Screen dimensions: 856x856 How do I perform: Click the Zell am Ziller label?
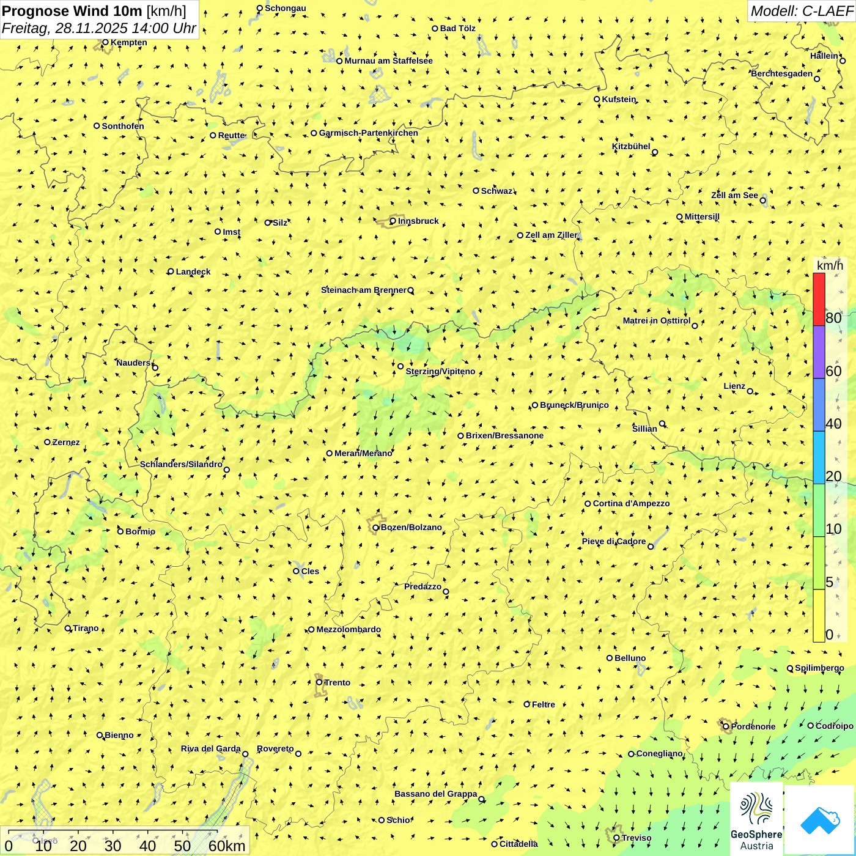pyautogui.click(x=552, y=235)
